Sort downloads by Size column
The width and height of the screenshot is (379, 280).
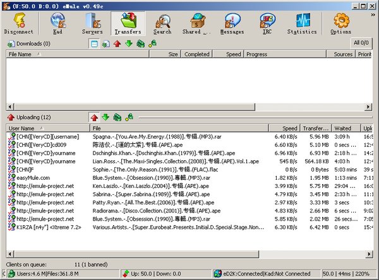165,54
